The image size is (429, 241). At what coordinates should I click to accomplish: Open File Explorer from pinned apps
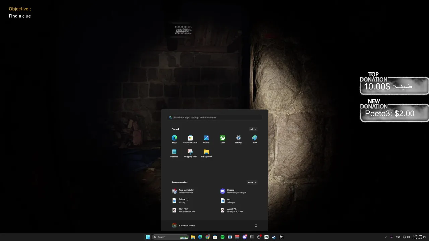coord(206,153)
